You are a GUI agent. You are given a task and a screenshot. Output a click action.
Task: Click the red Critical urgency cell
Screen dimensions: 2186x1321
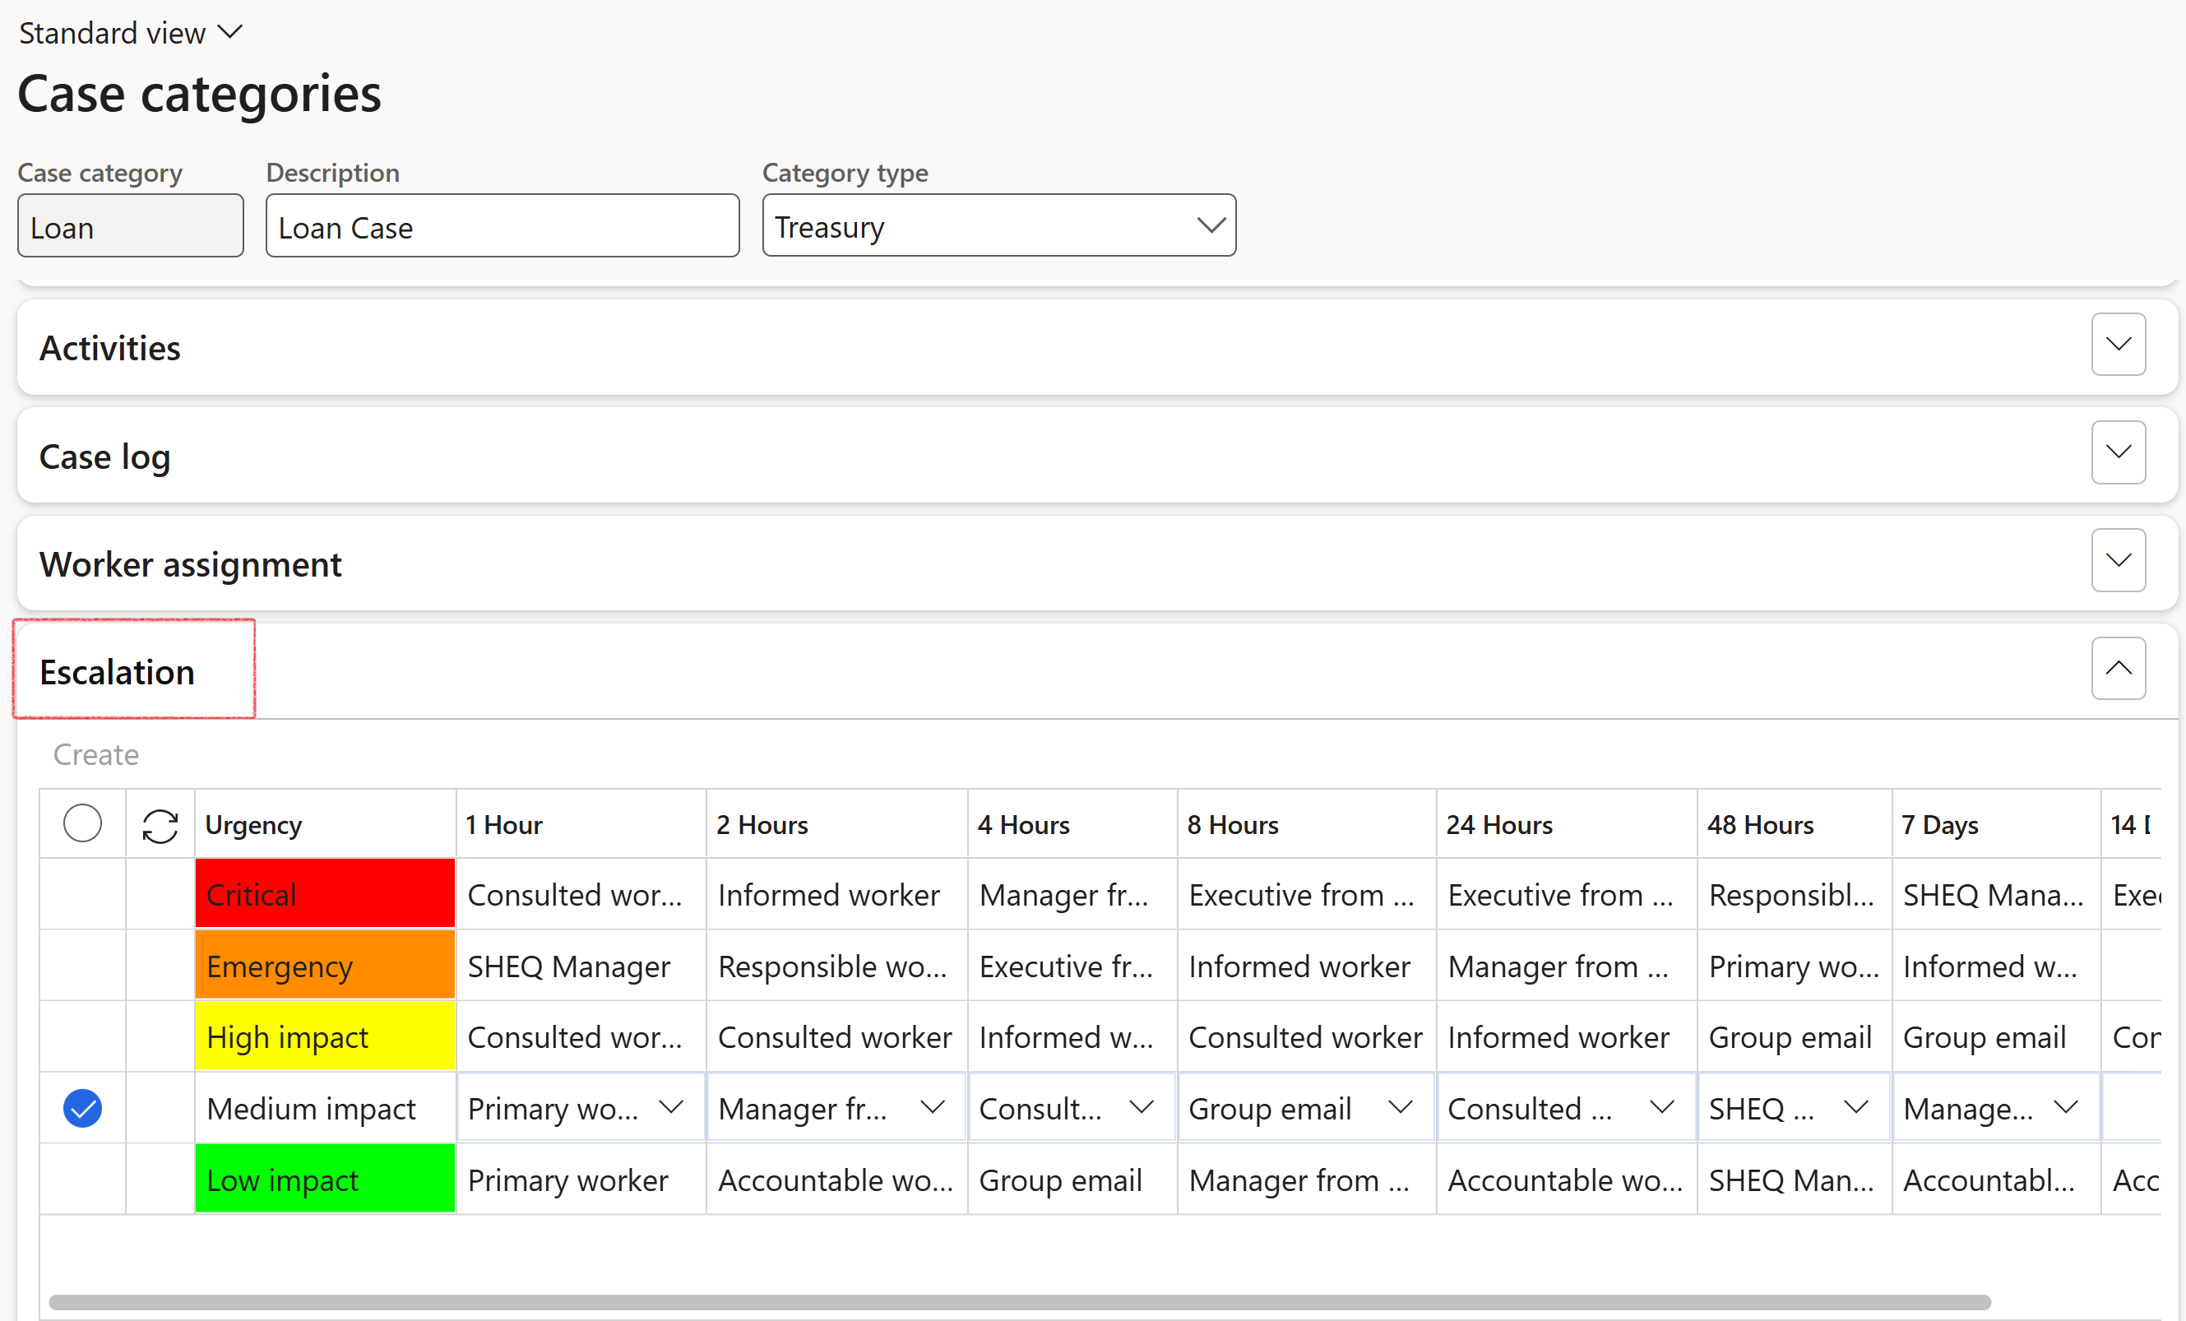[x=325, y=894]
